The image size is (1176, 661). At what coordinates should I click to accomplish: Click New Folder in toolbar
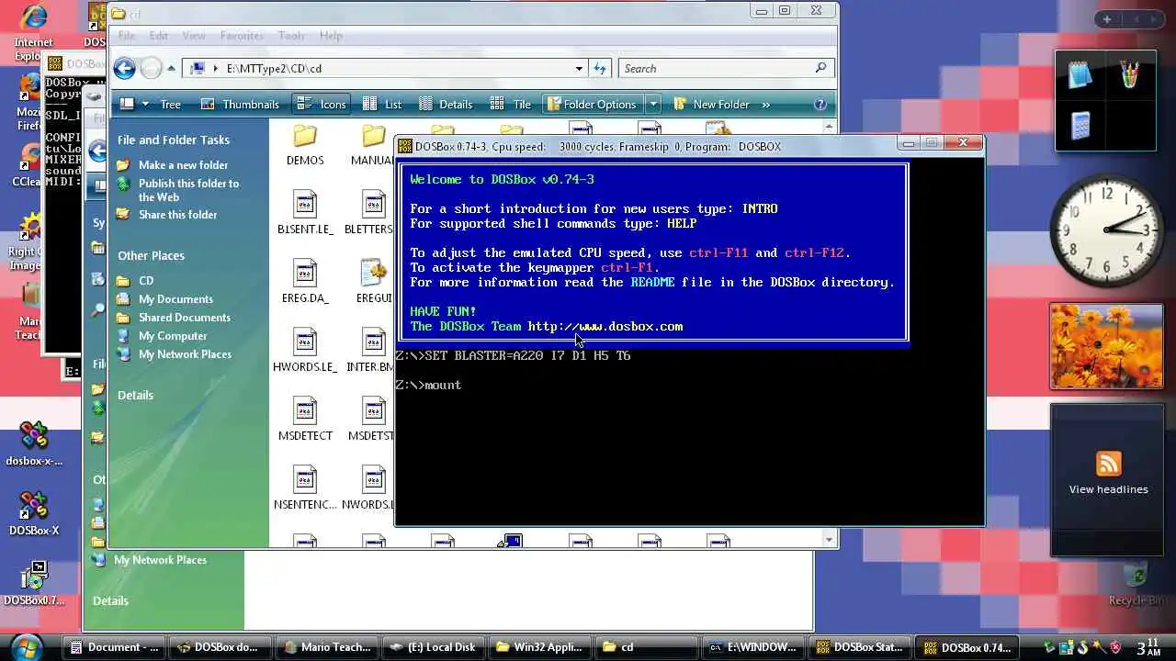pyautogui.click(x=711, y=104)
